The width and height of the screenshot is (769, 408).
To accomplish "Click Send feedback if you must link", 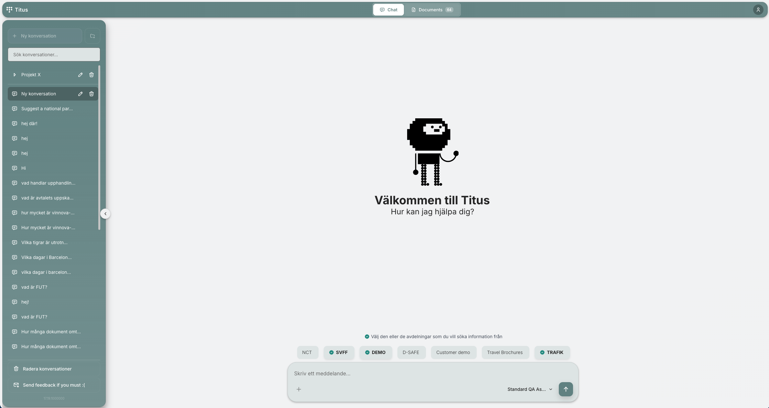I will 53,385.
